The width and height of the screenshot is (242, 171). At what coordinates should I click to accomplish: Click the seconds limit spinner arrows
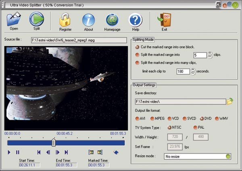[193, 71]
